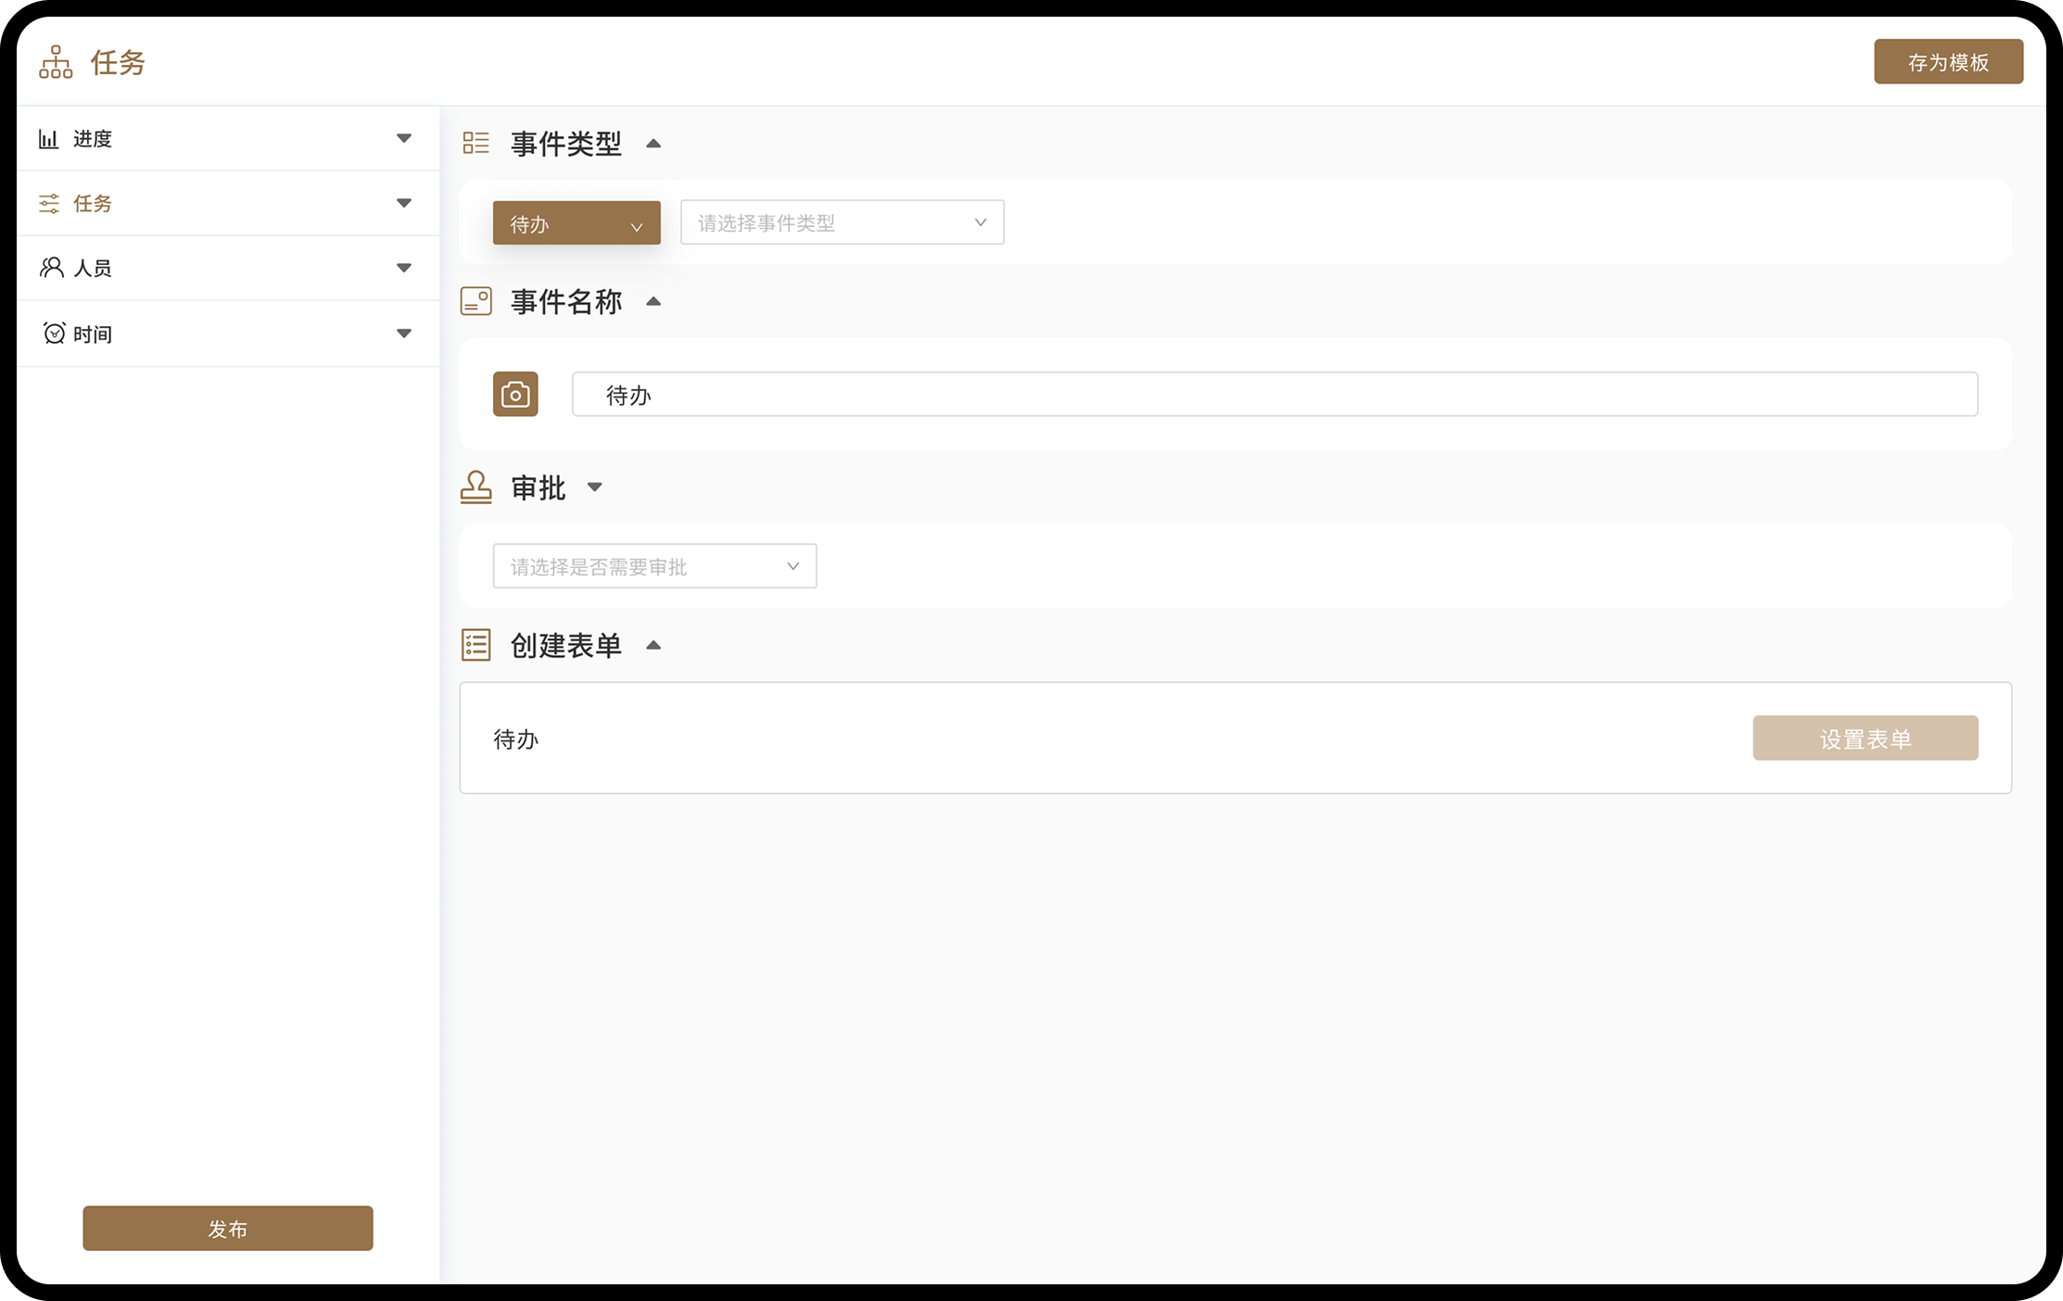This screenshot has height=1301, width=2063.
Task: Click the 审批 stamp icon
Action: click(476, 487)
